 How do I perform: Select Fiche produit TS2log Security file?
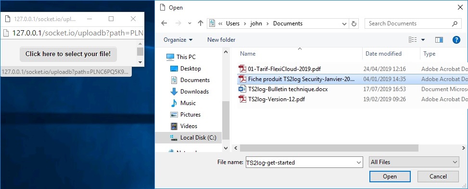click(x=301, y=79)
